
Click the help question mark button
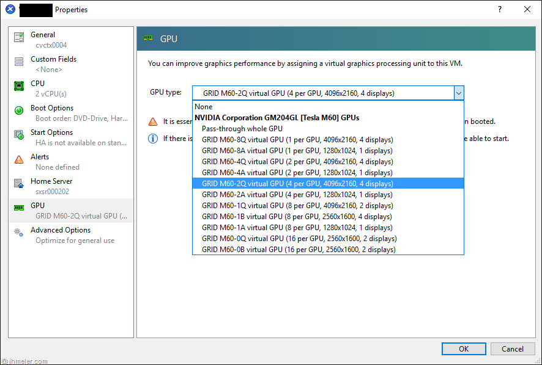coord(499,9)
